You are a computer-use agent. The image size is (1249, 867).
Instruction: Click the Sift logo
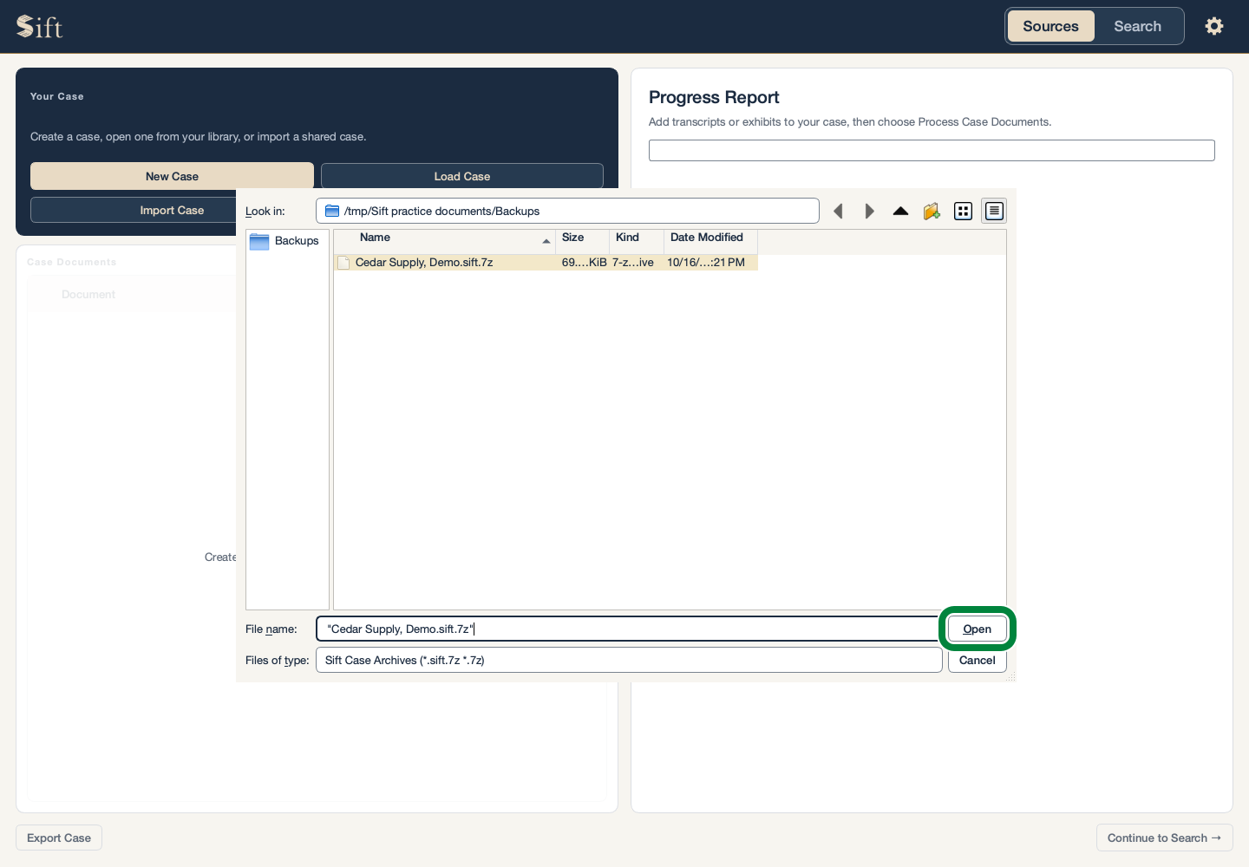pyautogui.click(x=40, y=27)
